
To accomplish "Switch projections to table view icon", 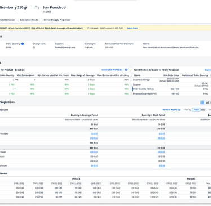I will 203,102.
